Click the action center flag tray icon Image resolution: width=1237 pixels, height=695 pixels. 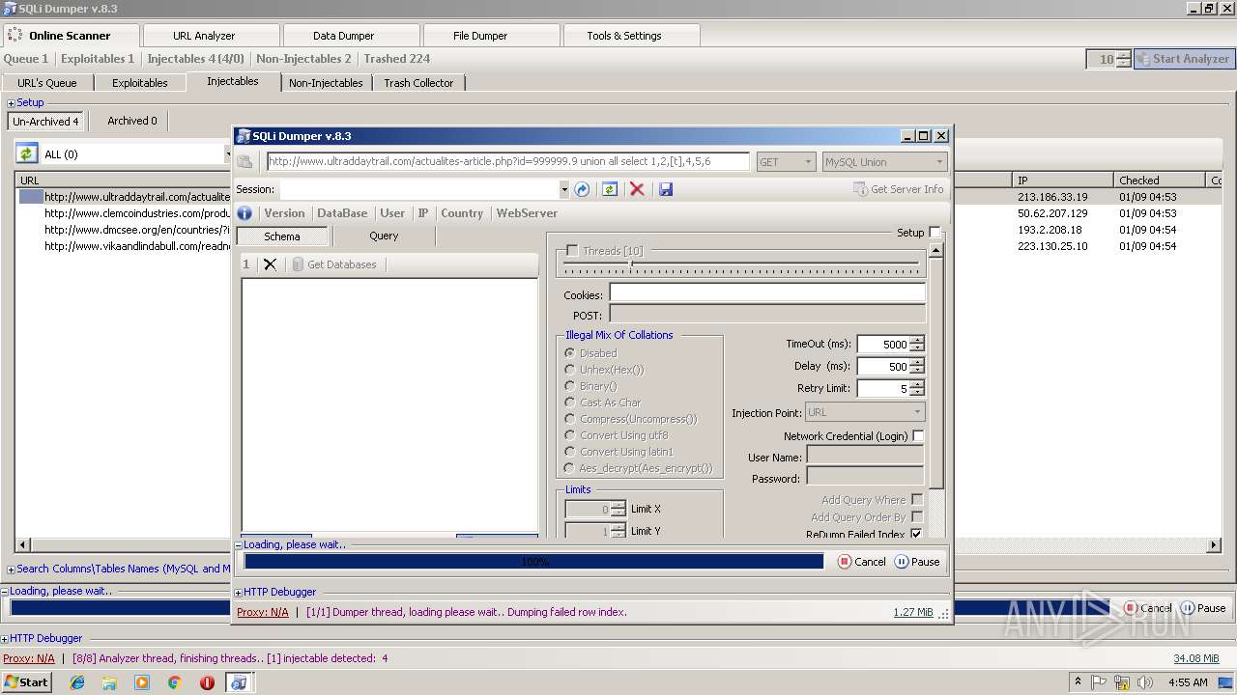[x=1099, y=682]
